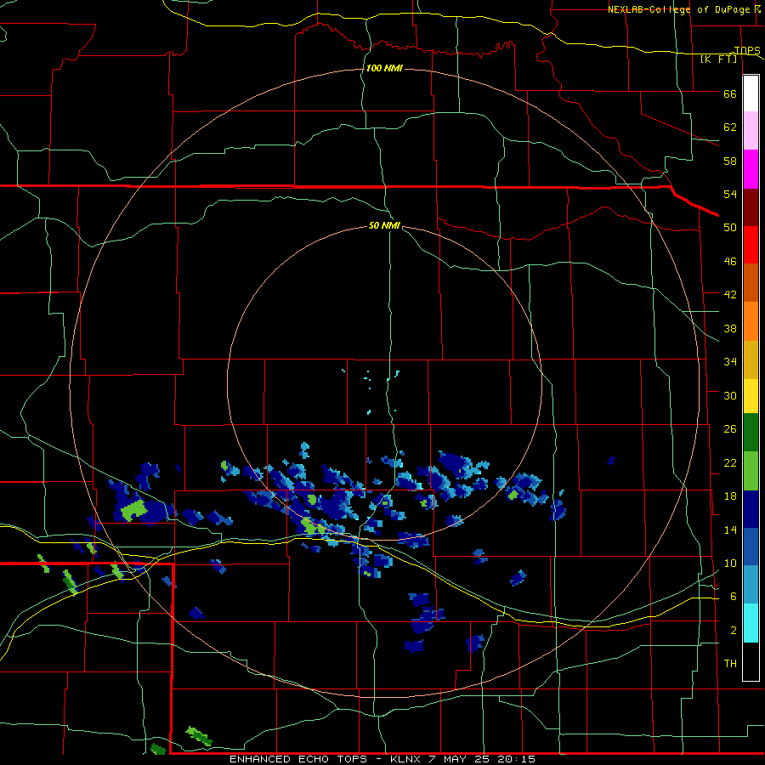Click the white 66 kft color swatch

click(751, 93)
